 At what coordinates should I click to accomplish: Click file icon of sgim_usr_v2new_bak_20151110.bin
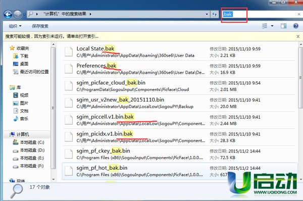69,103
